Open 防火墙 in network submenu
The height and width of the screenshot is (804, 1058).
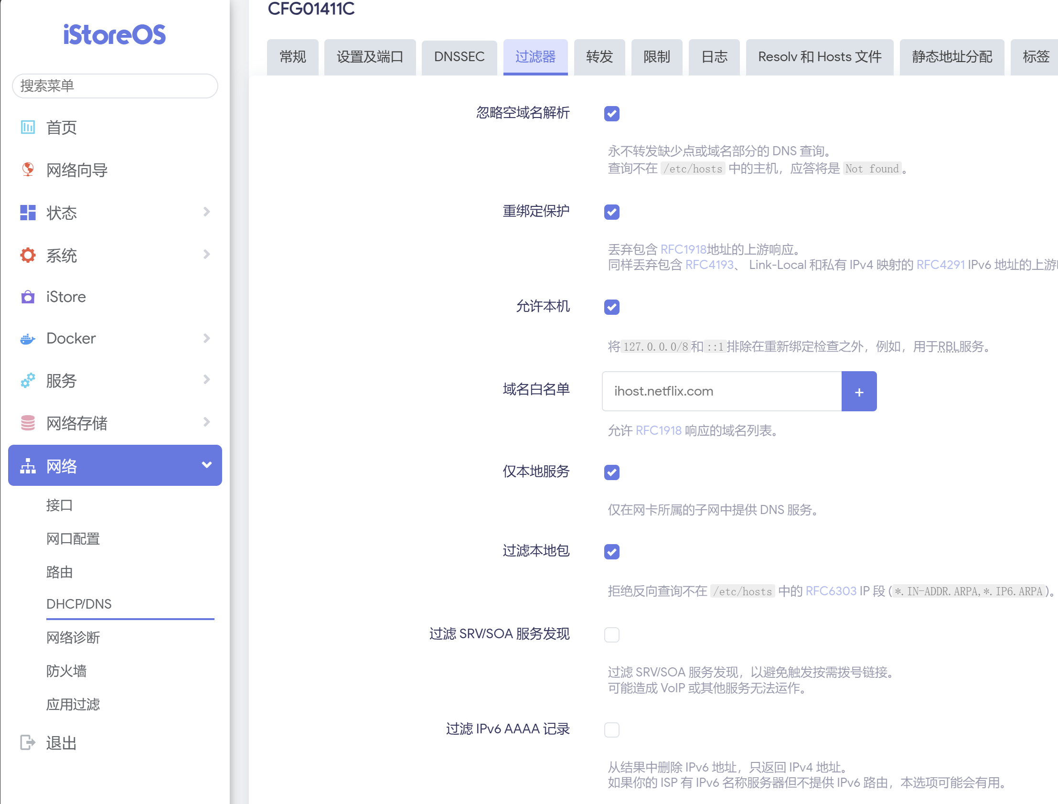[x=66, y=671]
